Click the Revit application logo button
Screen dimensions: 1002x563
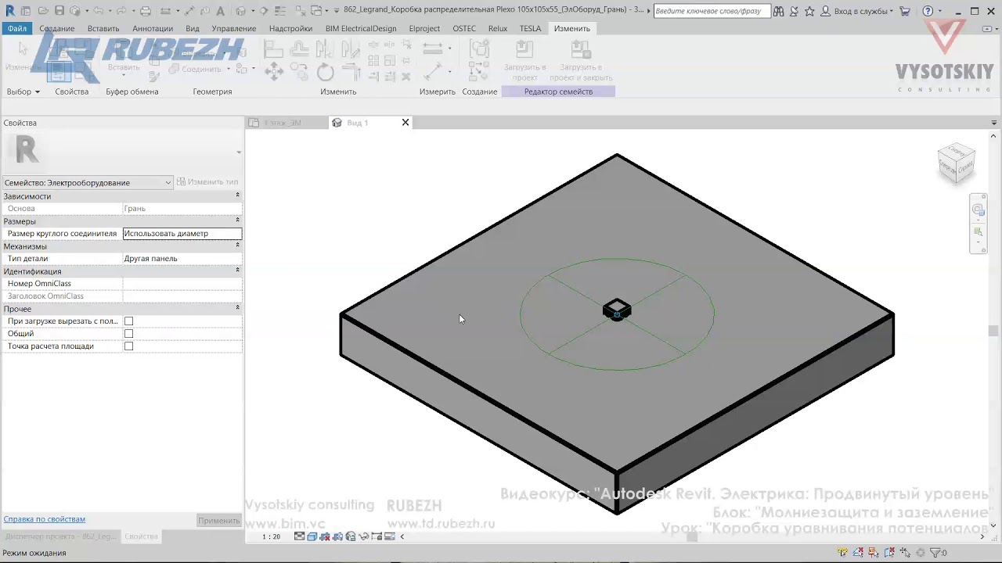pos(10,11)
